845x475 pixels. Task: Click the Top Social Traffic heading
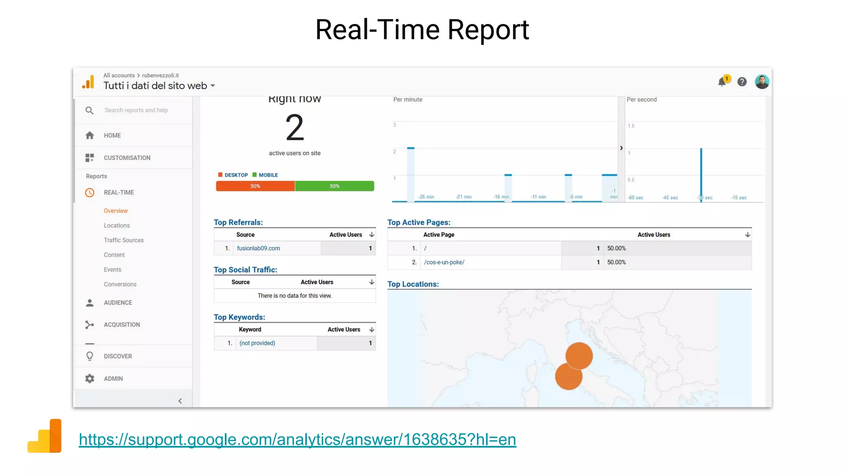click(x=245, y=270)
